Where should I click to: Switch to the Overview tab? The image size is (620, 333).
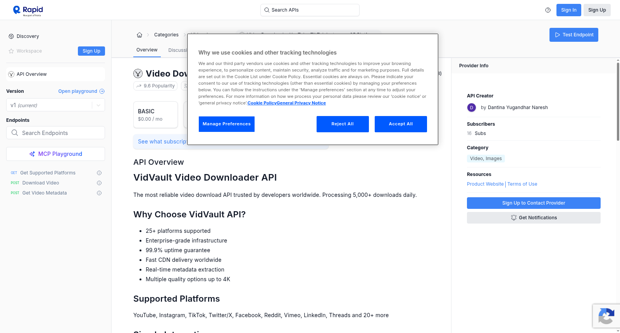coord(147,50)
